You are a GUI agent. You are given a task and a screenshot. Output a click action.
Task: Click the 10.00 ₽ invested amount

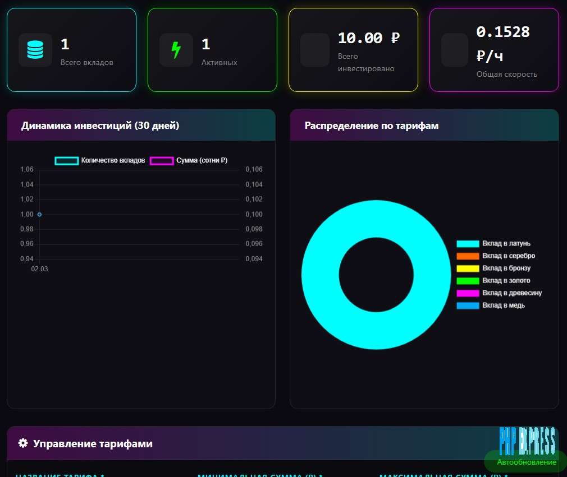point(369,38)
